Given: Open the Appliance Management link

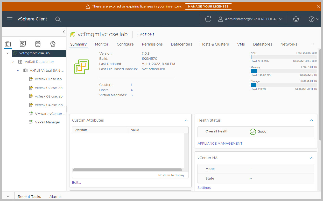Looking at the screenshot, I should (220, 143).
